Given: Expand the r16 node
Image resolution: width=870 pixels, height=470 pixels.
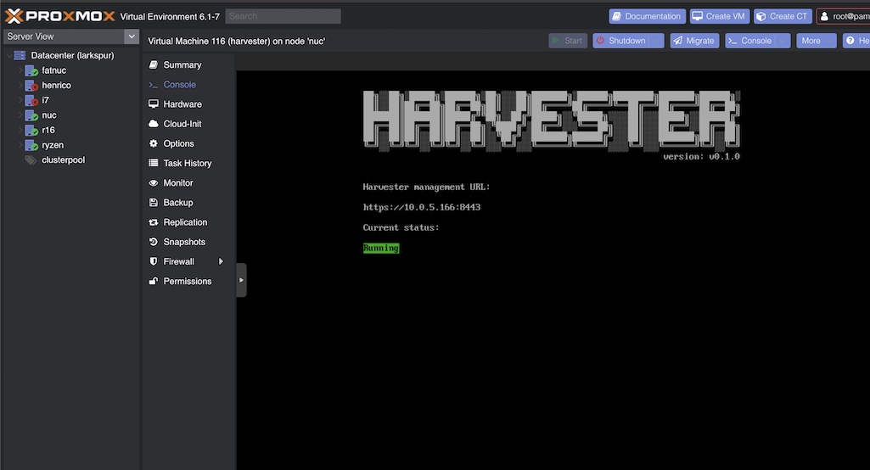Looking at the screenshot, I should (x=20, y=131).
